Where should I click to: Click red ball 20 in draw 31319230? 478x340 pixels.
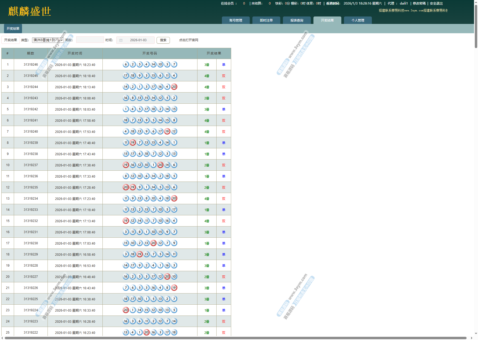point(153,243)
